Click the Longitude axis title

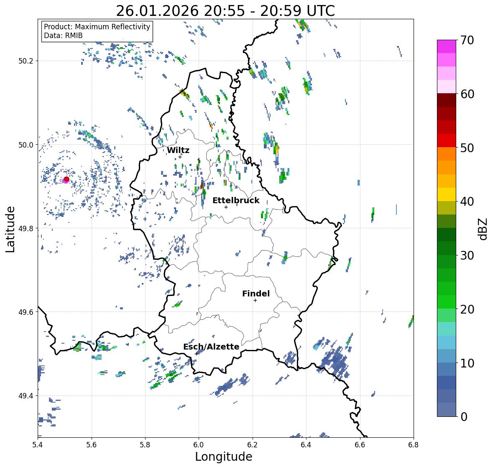(x=224, y=457)
